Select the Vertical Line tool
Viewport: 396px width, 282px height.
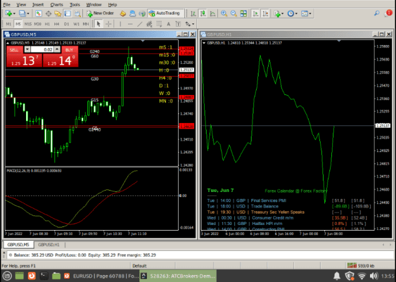(120, 24)
